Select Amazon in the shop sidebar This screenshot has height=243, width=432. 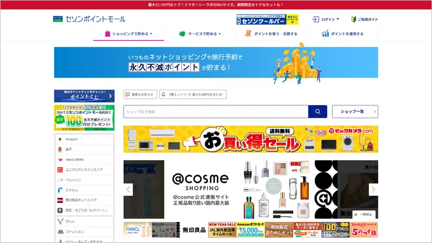coord(84,139)
